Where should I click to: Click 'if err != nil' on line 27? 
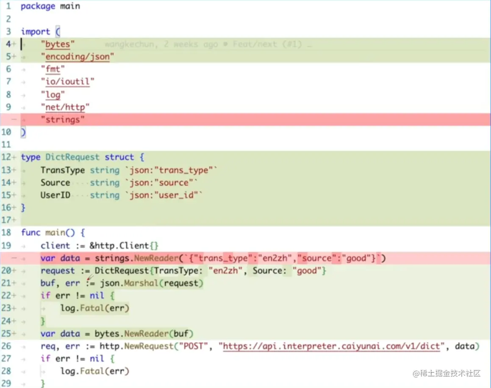[x=72, y=358]
